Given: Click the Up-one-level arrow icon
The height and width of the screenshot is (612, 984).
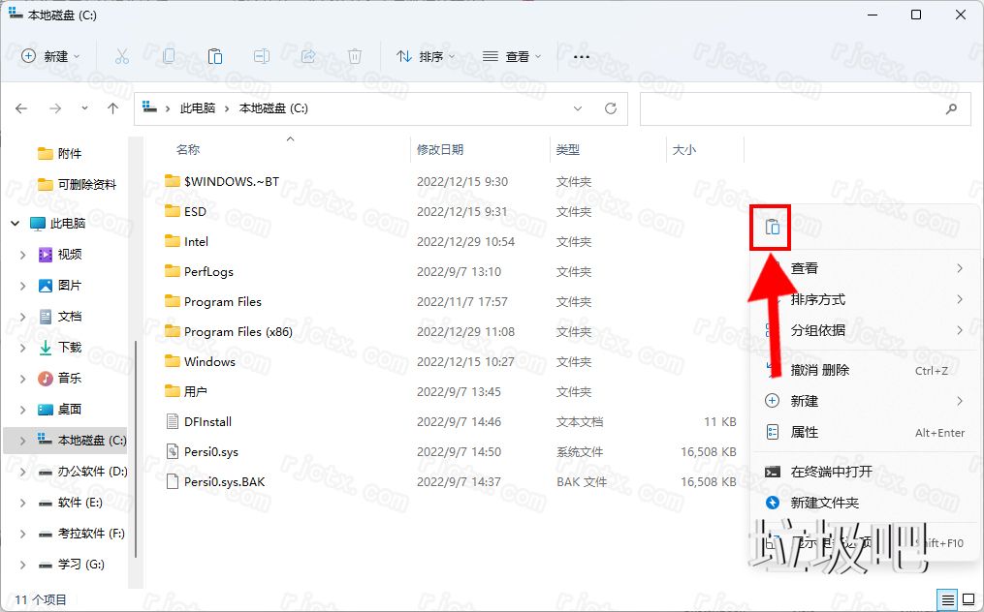Looking at the screenshot, I should [112, 108].
